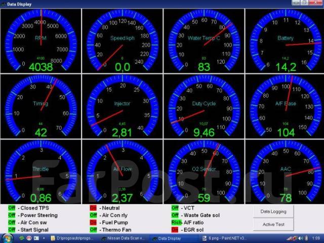Viewport: 324px width, 243px height.
Task: Click the A/F ratio Rich indicator
Action: pos(175,222)
